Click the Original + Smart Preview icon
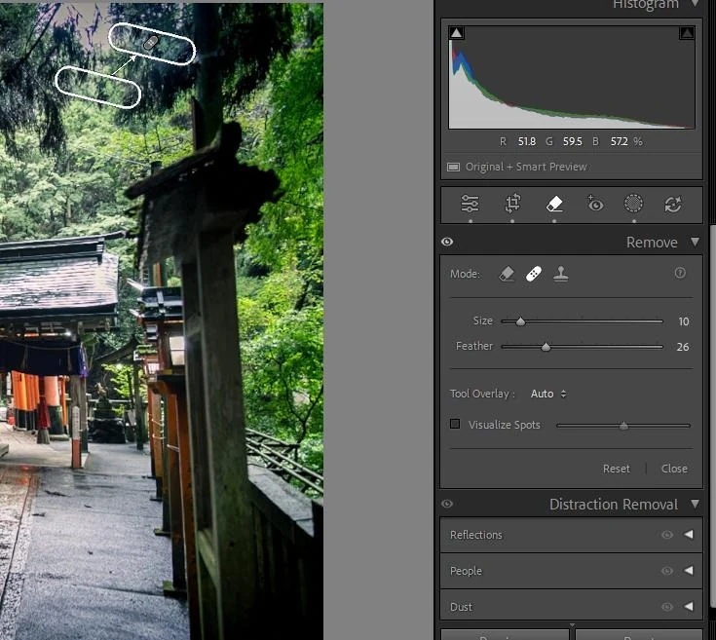Image resolution: width=716 pixels, height=640 pixels. coord(453,168)
